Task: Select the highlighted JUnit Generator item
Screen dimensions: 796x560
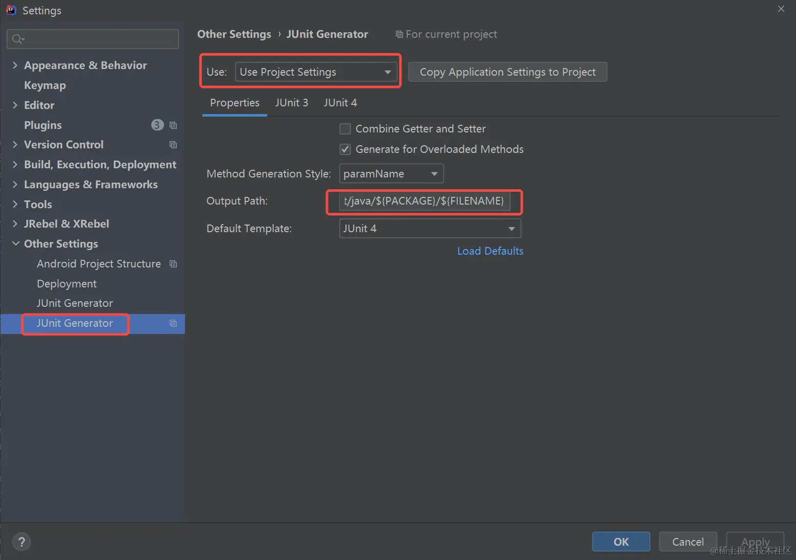Action: (x=75, y=323)
